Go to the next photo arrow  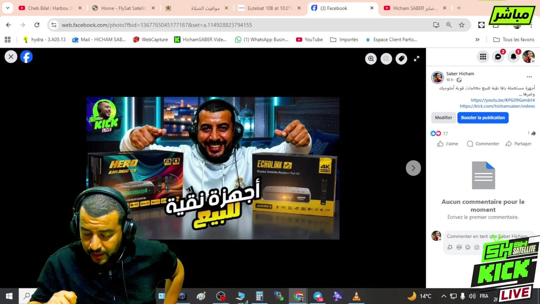tap(413, 168)
